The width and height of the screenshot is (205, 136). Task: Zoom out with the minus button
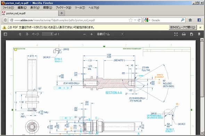pos(84,34)
